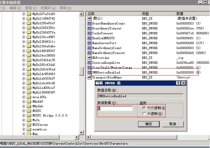Click the tree pane vertical scrollbar thumb
Viewport: 210px width, 148px height.
(81, 71)
